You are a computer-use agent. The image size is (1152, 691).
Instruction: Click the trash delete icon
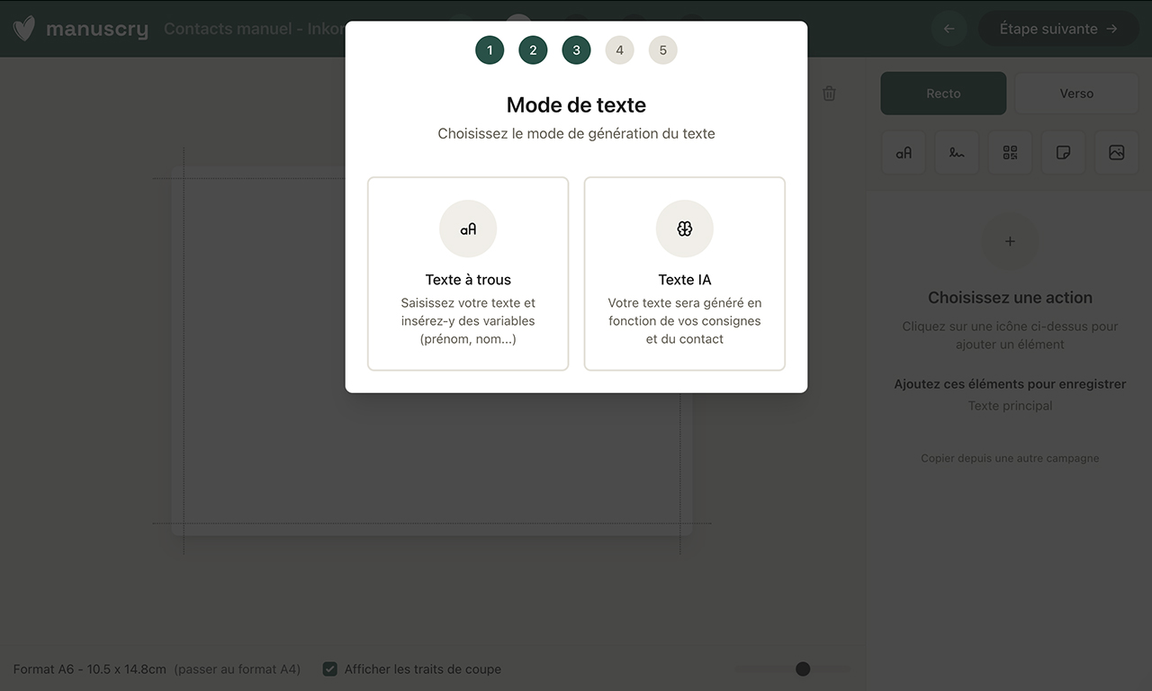point(829,94)
